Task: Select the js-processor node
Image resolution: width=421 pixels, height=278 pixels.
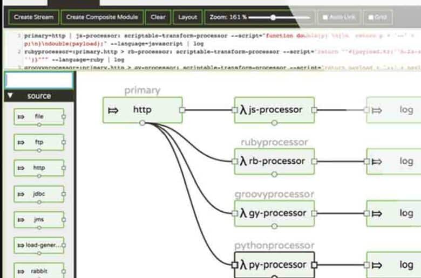Action: [x=274, y=110]
